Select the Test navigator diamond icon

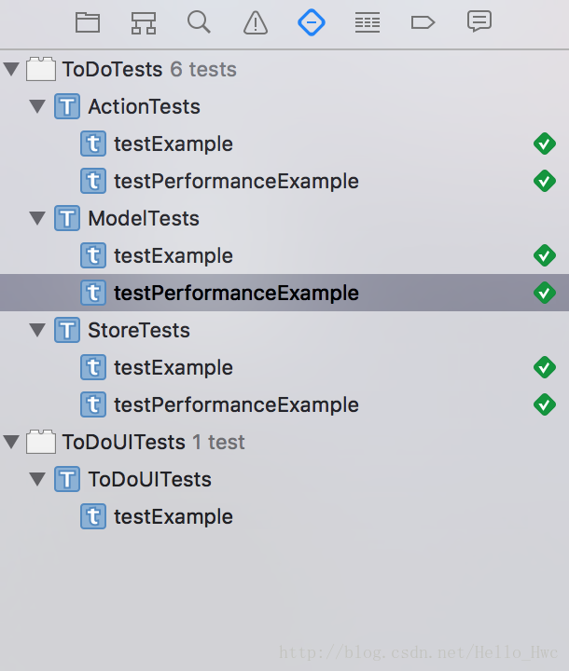pos(312,21)
